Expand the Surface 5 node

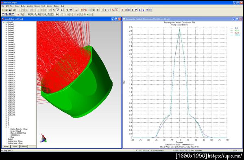tap(6, 34)
